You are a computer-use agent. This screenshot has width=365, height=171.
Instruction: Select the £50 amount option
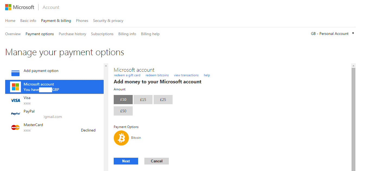pyautogui.click(x=123, y=111)
